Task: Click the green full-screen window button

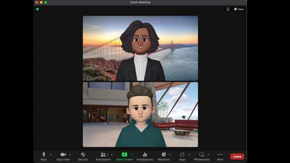Action: (46, 2)
